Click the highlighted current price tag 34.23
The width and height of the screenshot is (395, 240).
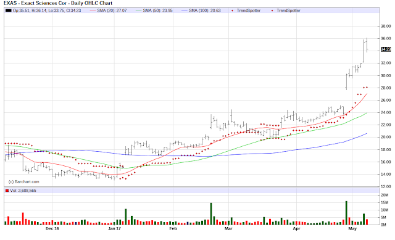pyautogui.click(x=386, y=49)
